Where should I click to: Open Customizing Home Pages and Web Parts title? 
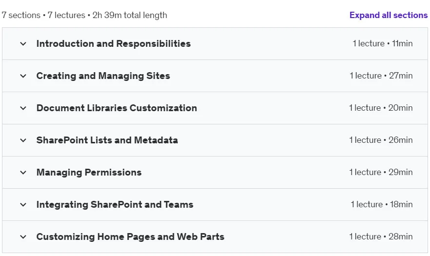[x=130, y=237]
